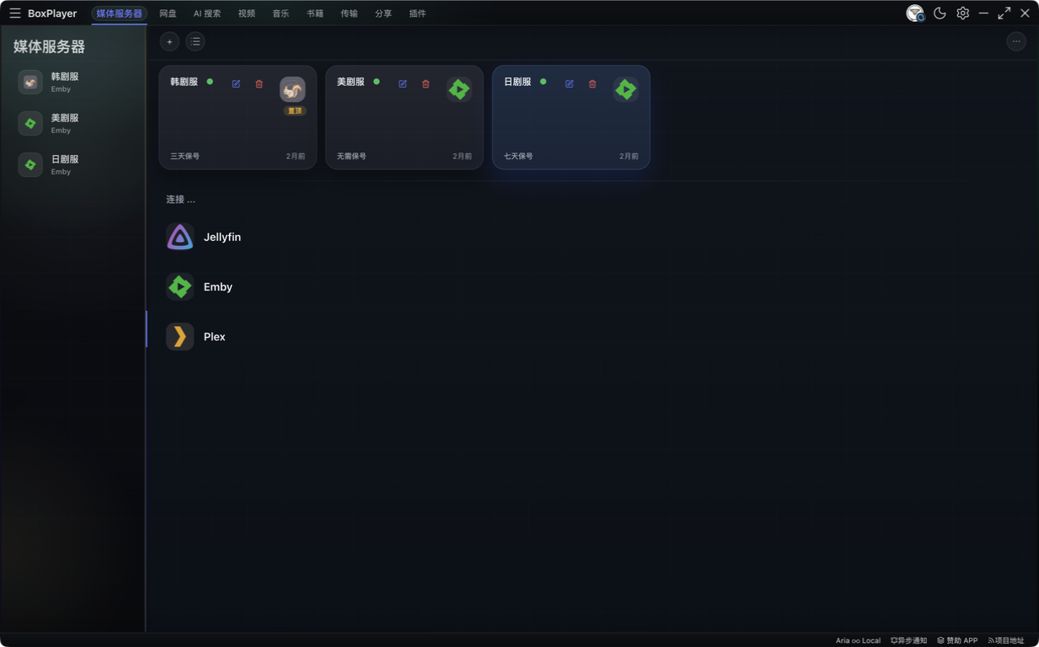Edit the 美剧服 server card

(x=403, y=83)
